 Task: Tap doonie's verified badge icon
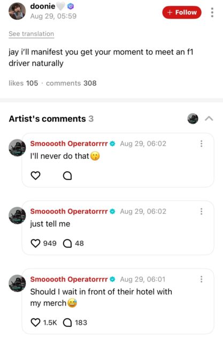click(70, 6)
